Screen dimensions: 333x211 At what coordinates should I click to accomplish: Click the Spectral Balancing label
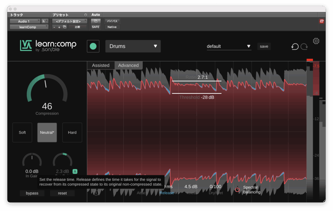coord(252,190)
